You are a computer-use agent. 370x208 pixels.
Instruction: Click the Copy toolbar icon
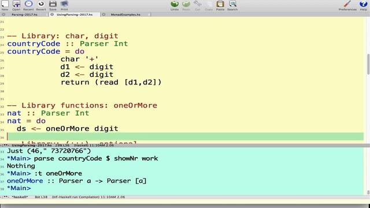[x=209, y=5]
